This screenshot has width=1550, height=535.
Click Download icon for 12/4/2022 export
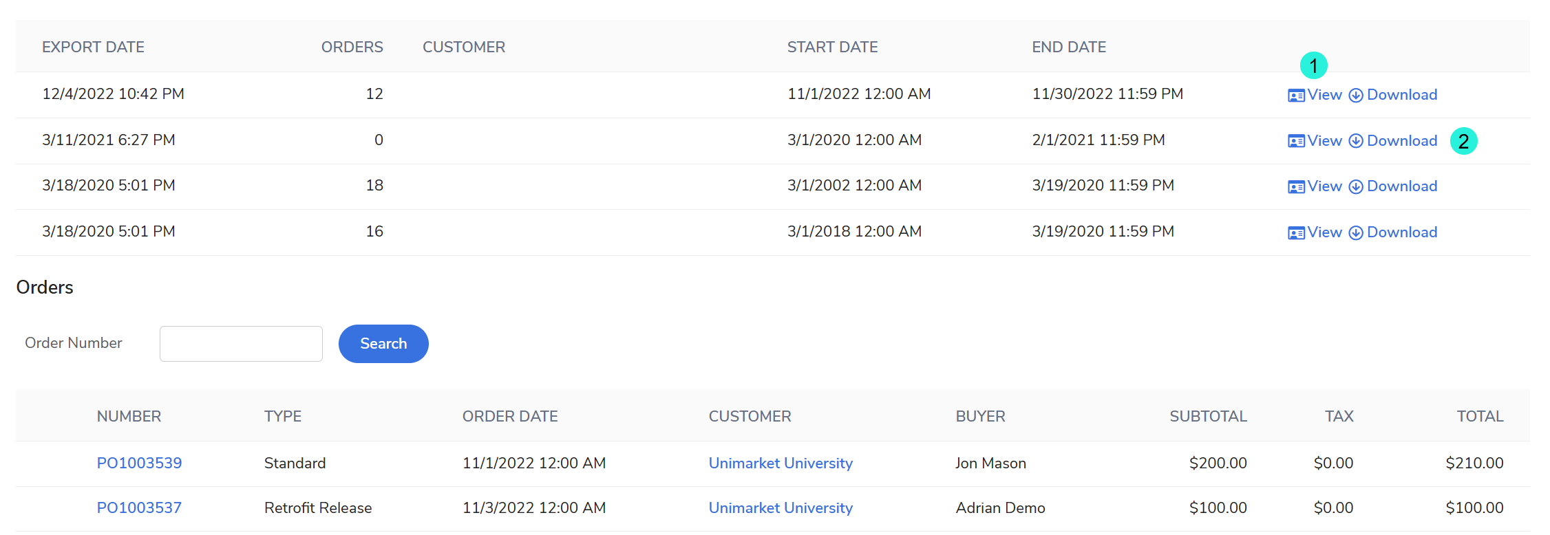(1355, 96)
